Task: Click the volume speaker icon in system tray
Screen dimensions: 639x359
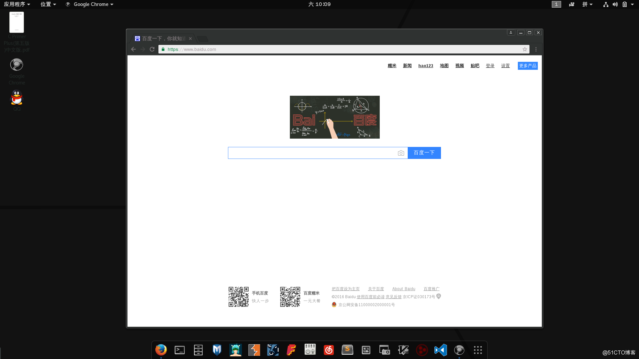Action: [615, 4]
